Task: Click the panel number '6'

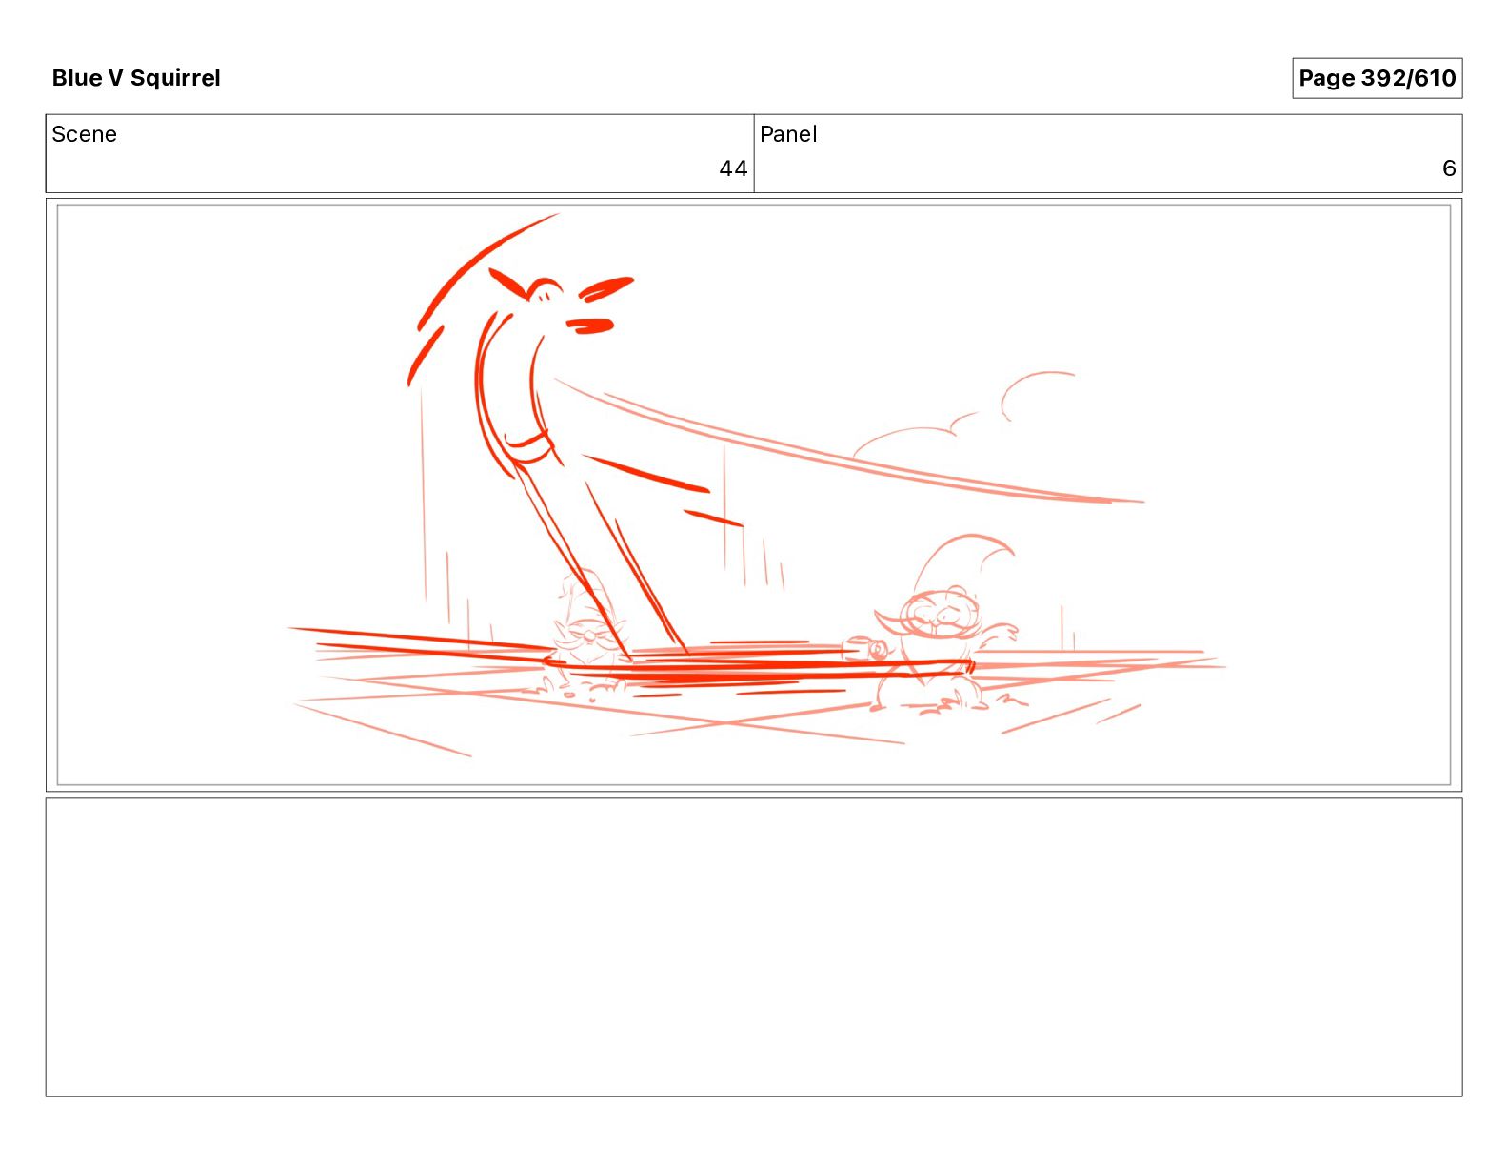Action: [1449, 168]
